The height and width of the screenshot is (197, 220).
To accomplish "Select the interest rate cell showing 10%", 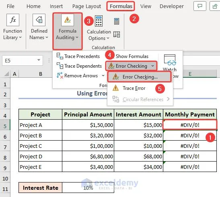I will point(88,188).
